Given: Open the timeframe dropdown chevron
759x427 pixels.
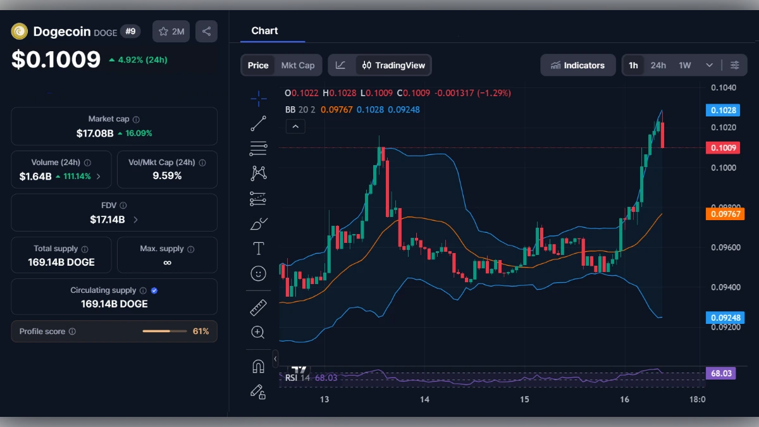Looking at the screenshot, I should point(709,65).
